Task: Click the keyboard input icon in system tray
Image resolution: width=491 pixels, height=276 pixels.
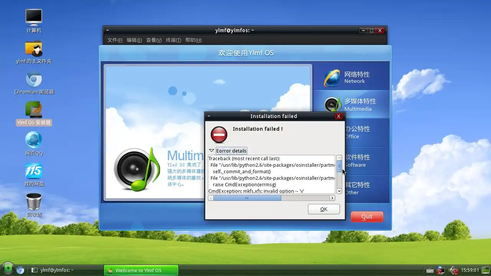Action: pos(430,270)
